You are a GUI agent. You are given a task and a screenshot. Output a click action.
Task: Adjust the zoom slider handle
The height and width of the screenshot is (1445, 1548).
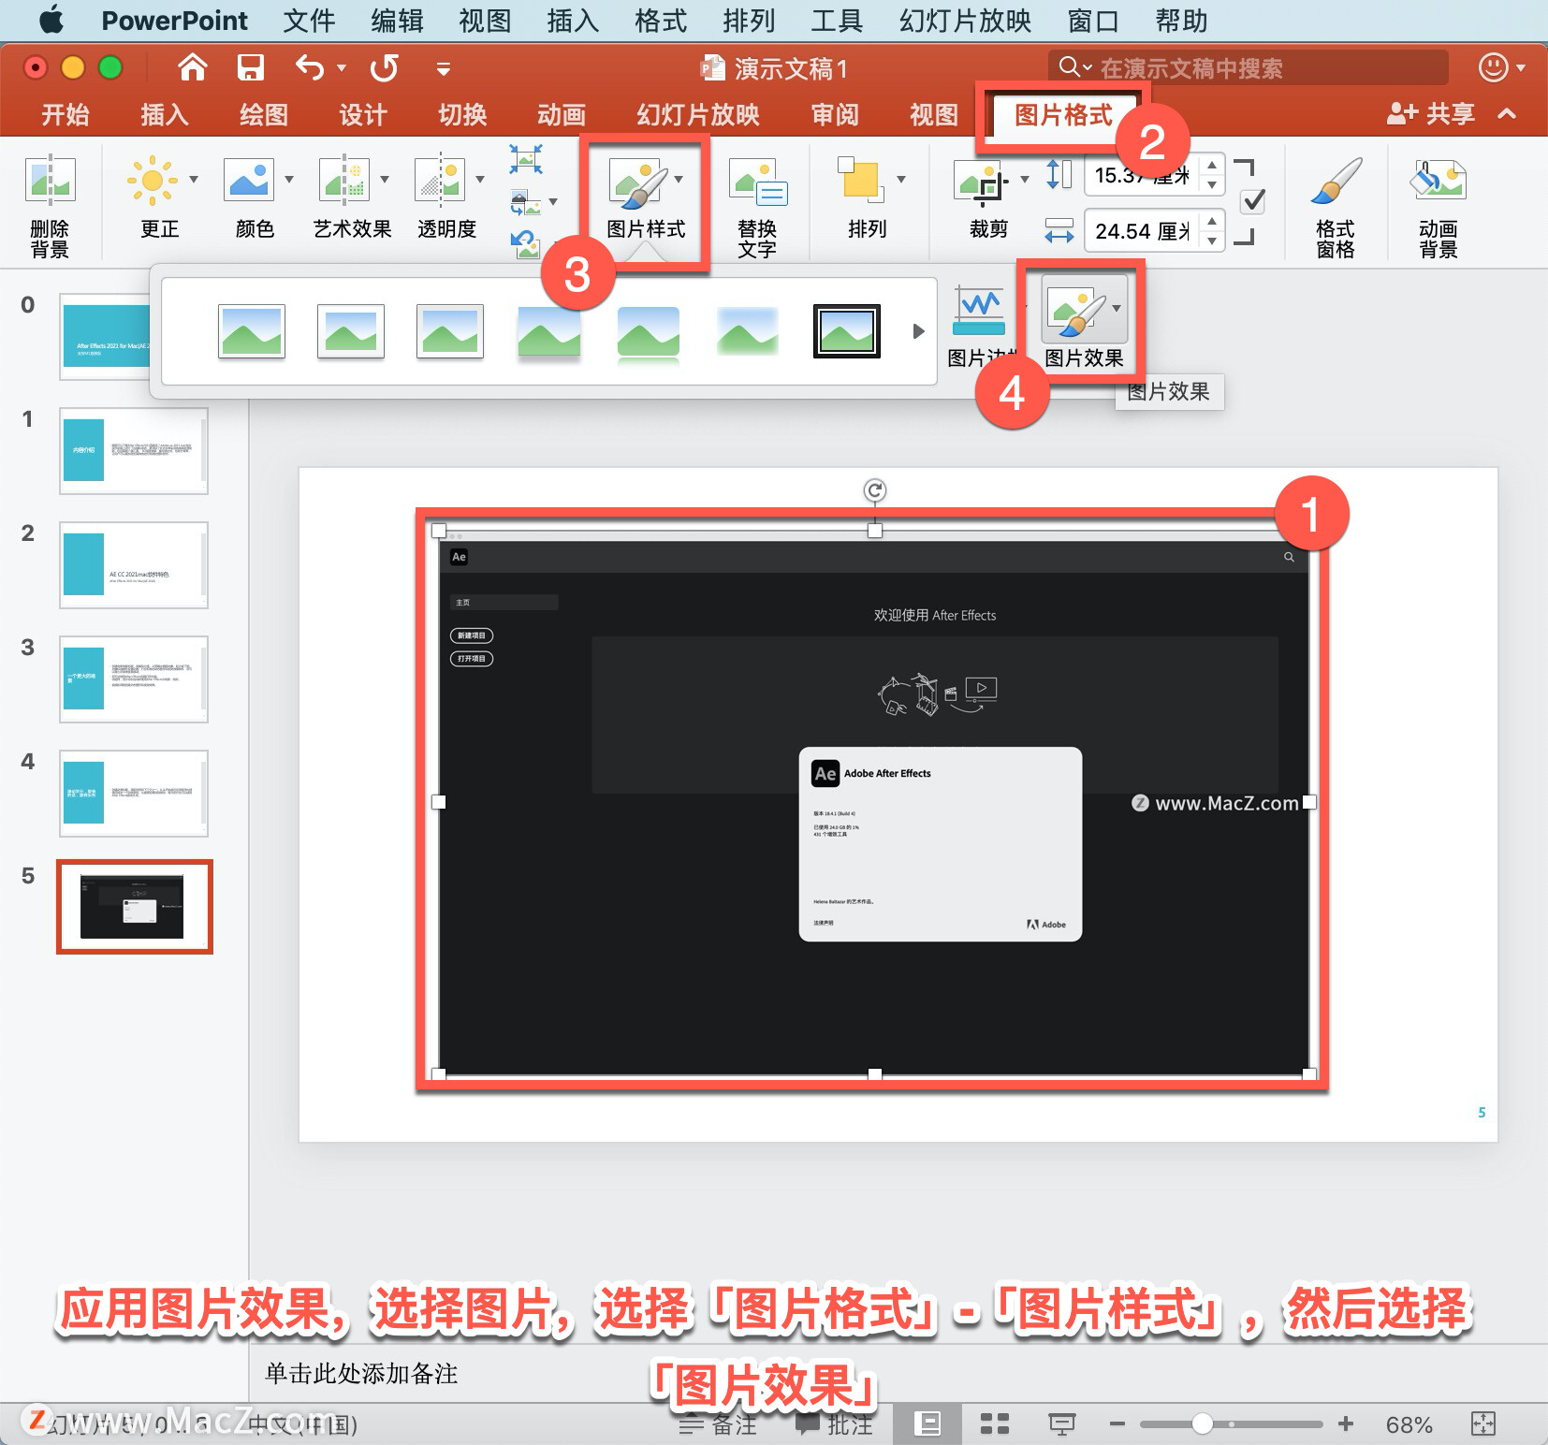coord(1203,1424)
